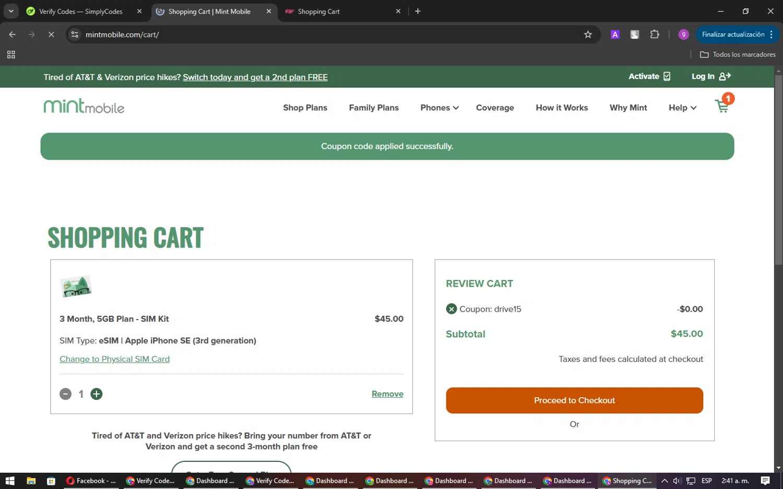The image size is (783, 489).
Task: Open the Facebook taskbar window
Action: point(92,481)
